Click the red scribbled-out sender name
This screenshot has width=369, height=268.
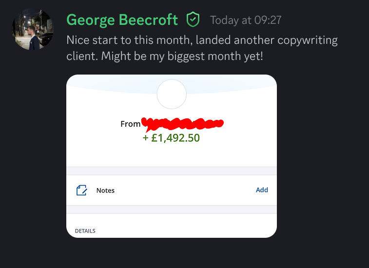[182, 124]
